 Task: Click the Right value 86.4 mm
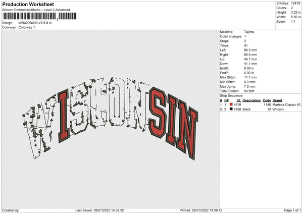[x=250, y=55]
